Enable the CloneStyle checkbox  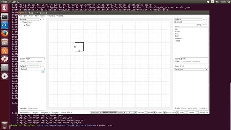tap(197, 112)
